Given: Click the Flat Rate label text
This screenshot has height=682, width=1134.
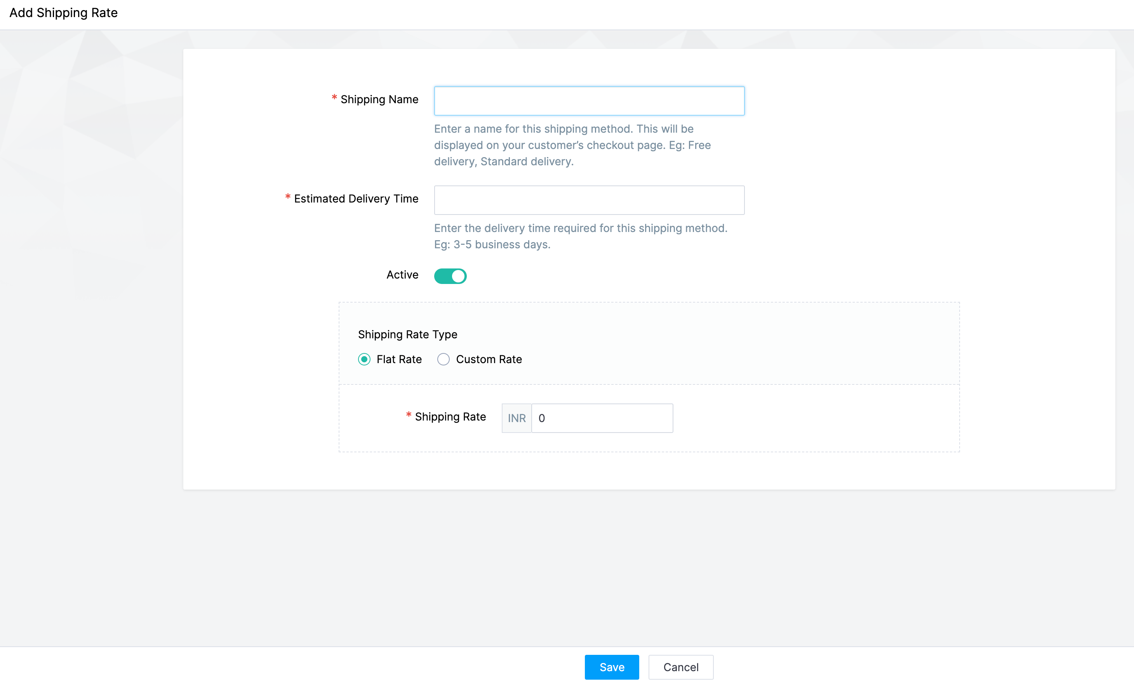Looking at the screenshot, I should tap(399, 359).
